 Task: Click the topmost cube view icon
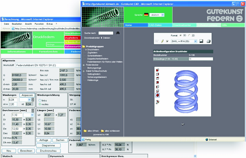[x=157, y=70]
